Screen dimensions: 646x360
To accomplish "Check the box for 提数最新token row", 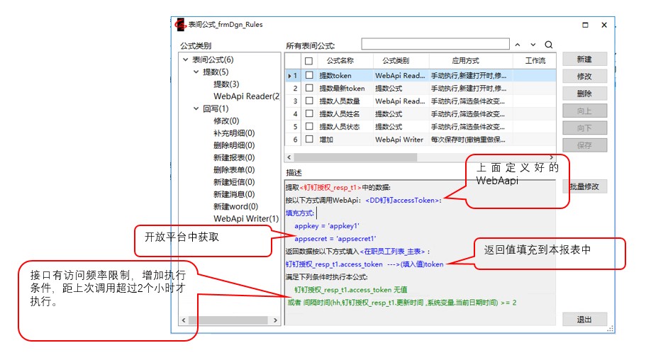I will click(x=308, y=89).
